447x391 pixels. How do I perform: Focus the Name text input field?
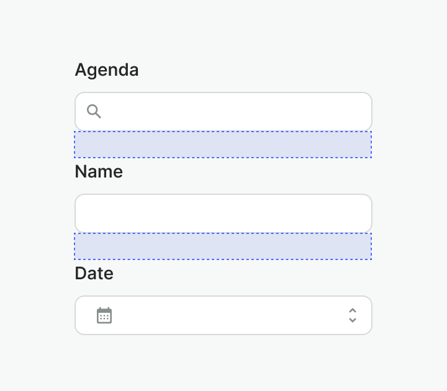coord(223,213)
